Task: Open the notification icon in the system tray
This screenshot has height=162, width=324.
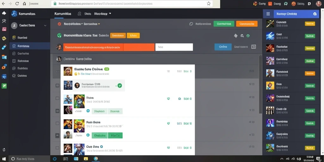Action: click(x=318, y=159)
